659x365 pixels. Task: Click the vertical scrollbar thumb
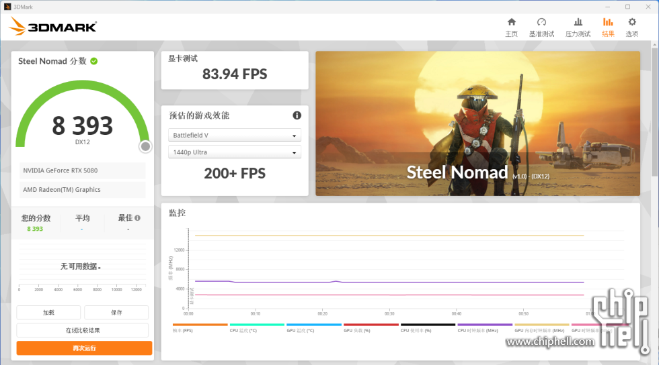coord(655,112)
